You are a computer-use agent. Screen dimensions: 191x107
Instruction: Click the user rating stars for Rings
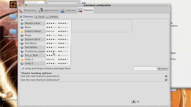tap(51, 35)
